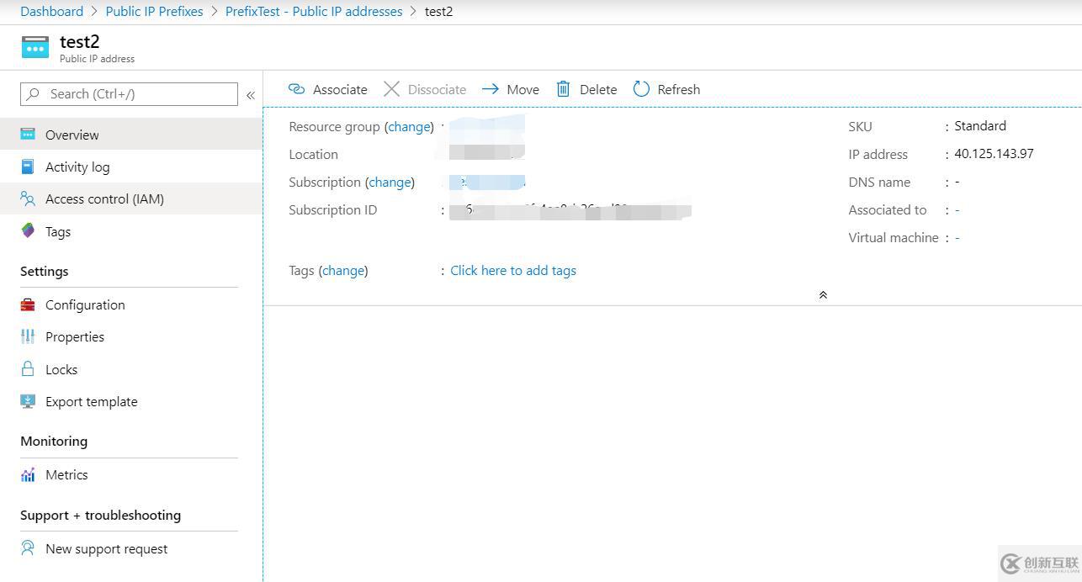The width and height of the screenshot is (1082, 582).
Task: Click the Public IP address subtitle
Action: [97, 59]
